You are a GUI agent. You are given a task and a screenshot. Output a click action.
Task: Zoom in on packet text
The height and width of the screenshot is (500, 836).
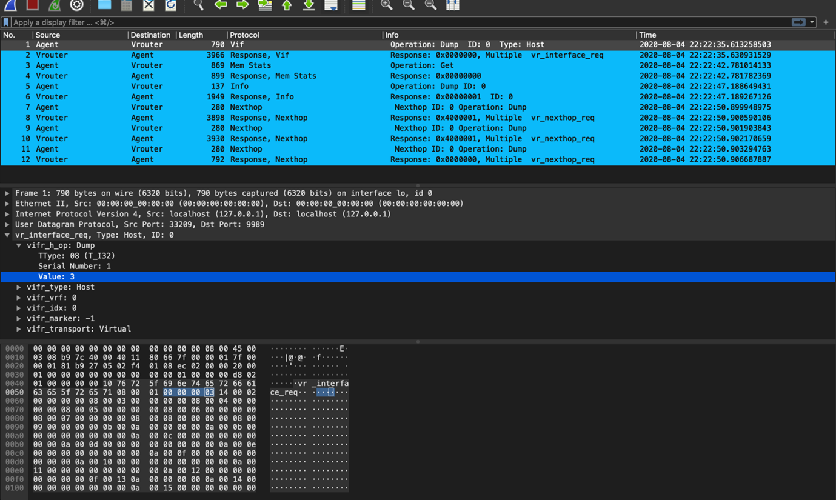coord(386,5)
